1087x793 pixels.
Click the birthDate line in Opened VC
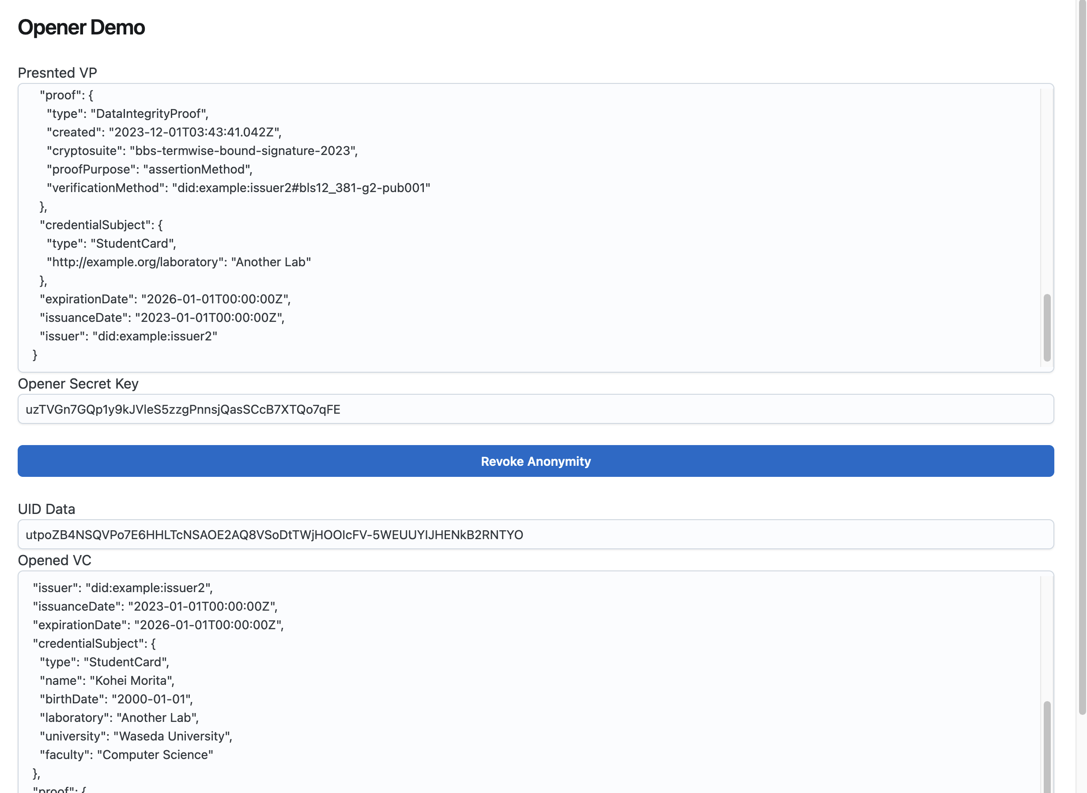(116, 699)
